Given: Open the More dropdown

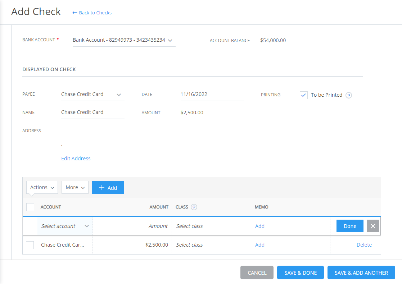Looking at the screenshot, I should (75, 187).
